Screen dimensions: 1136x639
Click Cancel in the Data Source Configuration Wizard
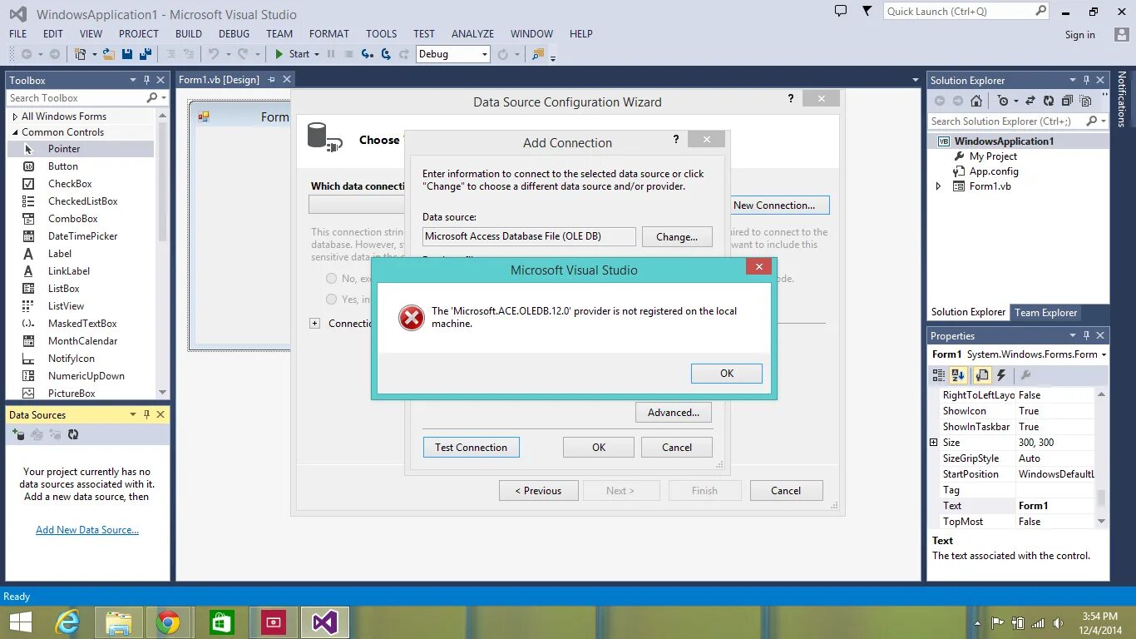(786, 491)
